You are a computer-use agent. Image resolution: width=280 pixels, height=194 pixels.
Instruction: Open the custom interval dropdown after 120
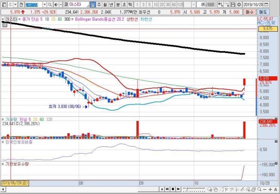click(194, 5)
